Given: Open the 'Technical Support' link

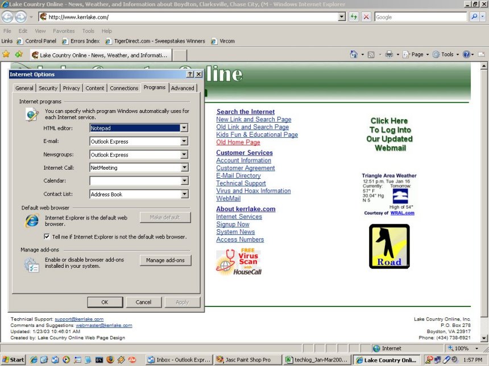Looking at the screenshot, I should pos(241,183).
